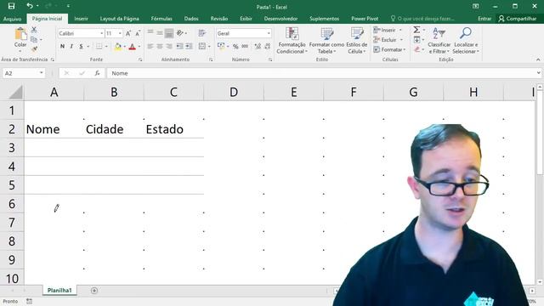Click the Save disk icon
Screen dimensions: 544x306
[x=11, y=6]
